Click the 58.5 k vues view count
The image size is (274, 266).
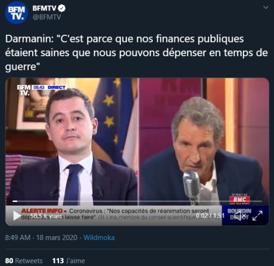[x=46, y=216]
